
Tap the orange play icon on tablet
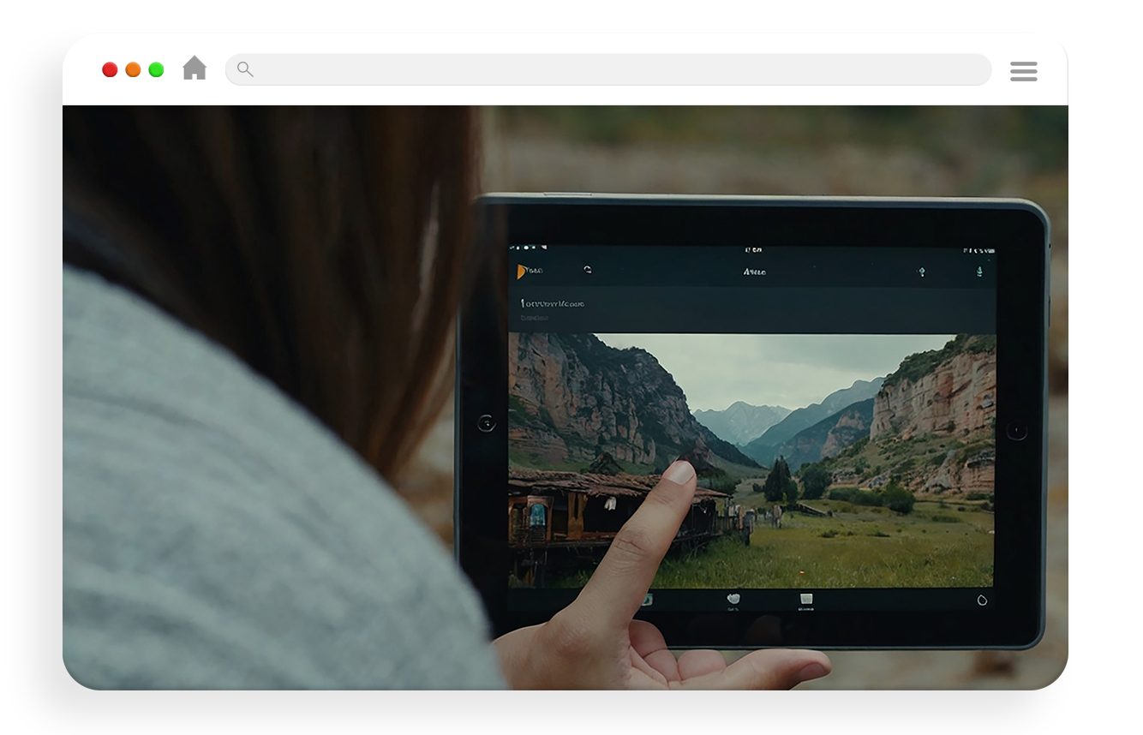click(x=522, y=272)
